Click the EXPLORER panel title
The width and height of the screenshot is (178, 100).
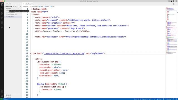(9, 4)
